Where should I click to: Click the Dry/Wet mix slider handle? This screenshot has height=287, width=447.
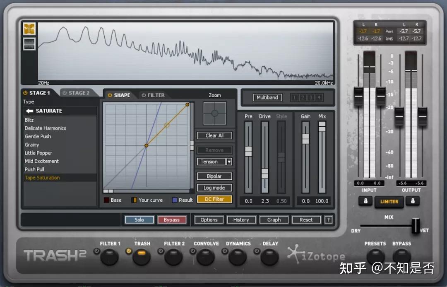click(416, 225)
